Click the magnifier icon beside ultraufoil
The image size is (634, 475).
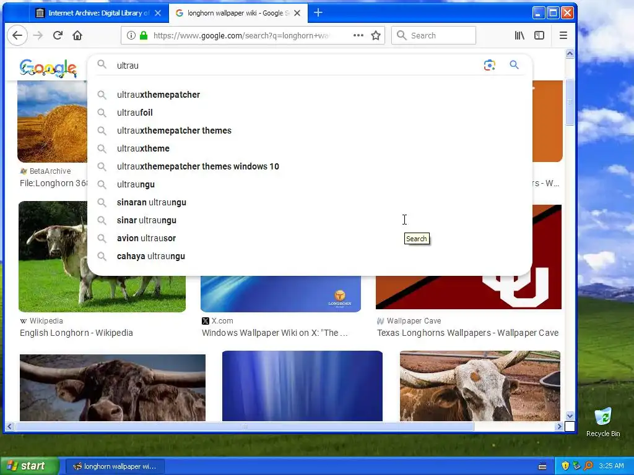(x=102, y=113)
